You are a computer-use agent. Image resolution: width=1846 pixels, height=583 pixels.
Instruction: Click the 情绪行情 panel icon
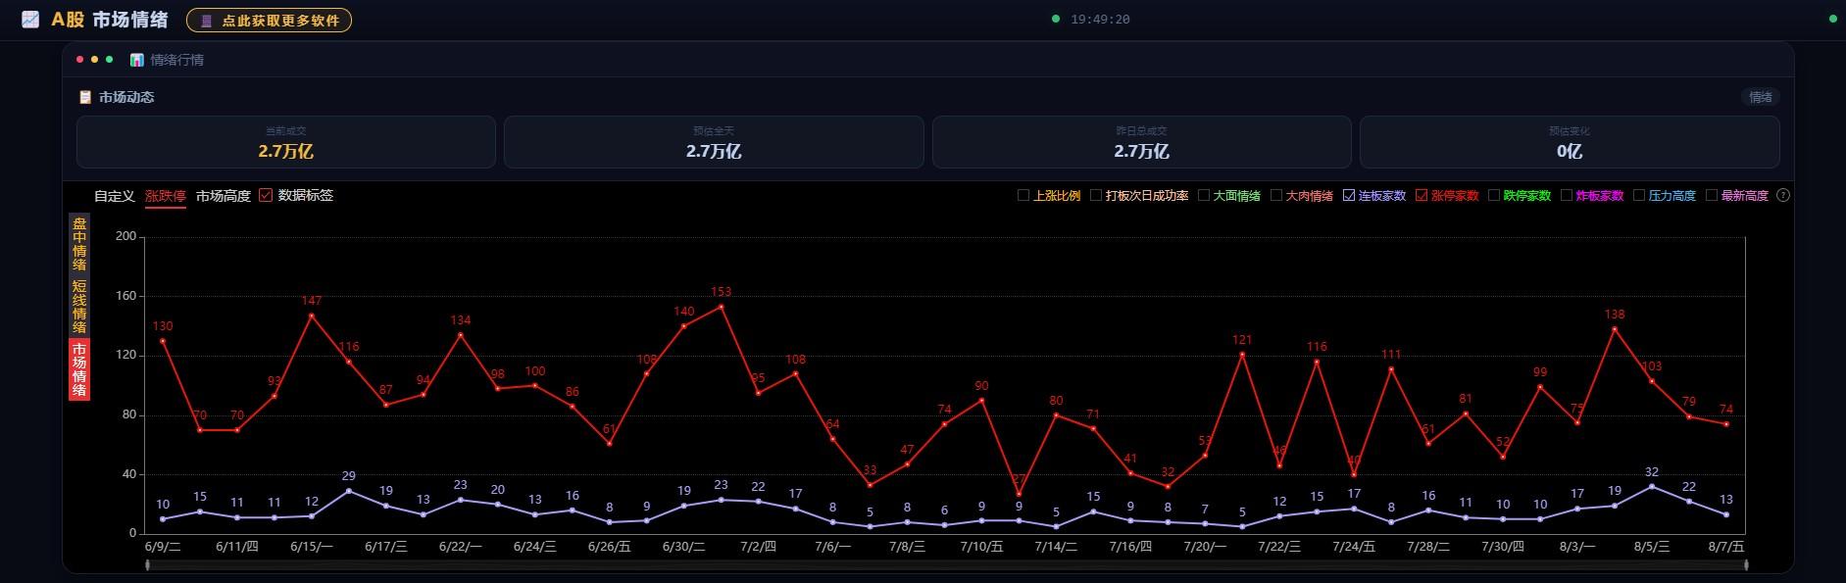(x=137, y=60)
